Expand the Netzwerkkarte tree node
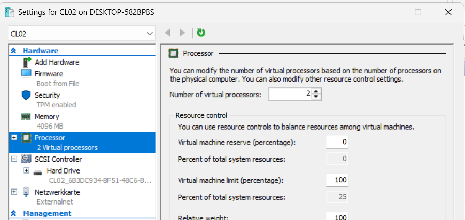This screenshot has width=465, height=220. (14, 192)
